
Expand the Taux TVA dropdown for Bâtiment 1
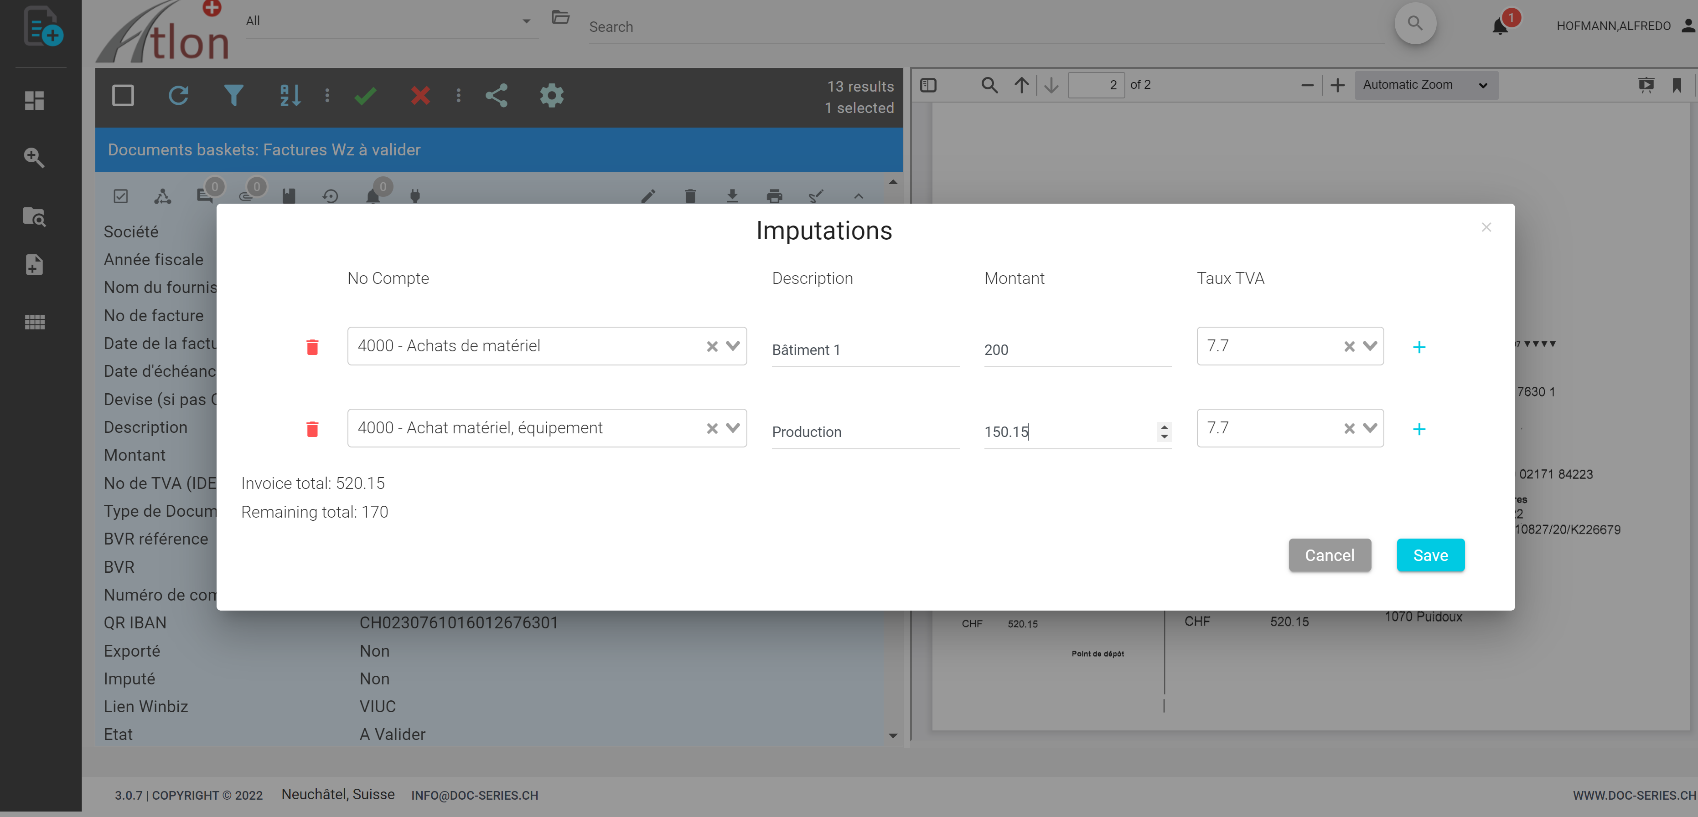(1368, 346)
